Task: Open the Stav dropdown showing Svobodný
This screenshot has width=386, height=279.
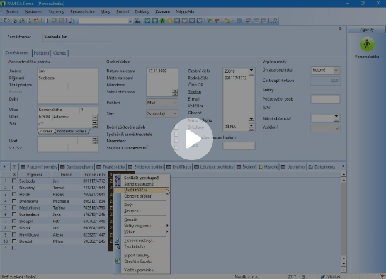Action: (162, 113)
